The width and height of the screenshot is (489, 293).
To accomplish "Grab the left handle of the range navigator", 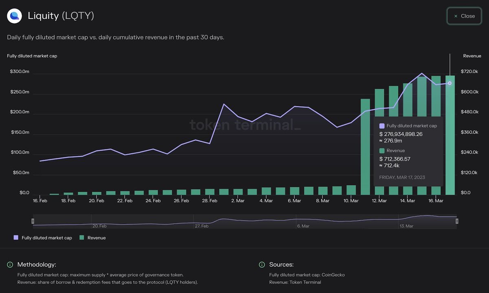I will pos(33,221).
